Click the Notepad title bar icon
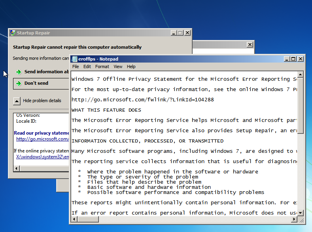 pyautogui.click(x=74, y=59)
